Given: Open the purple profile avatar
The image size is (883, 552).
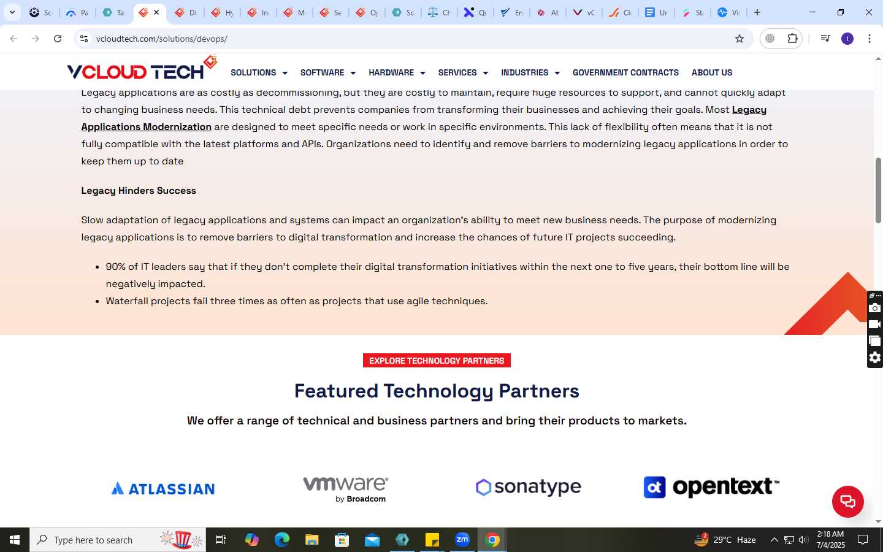Looking at the screenshot, I should [847, 39].
